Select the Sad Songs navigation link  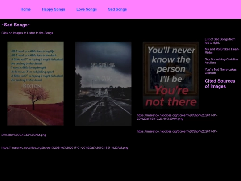click(x=117, y=9)
